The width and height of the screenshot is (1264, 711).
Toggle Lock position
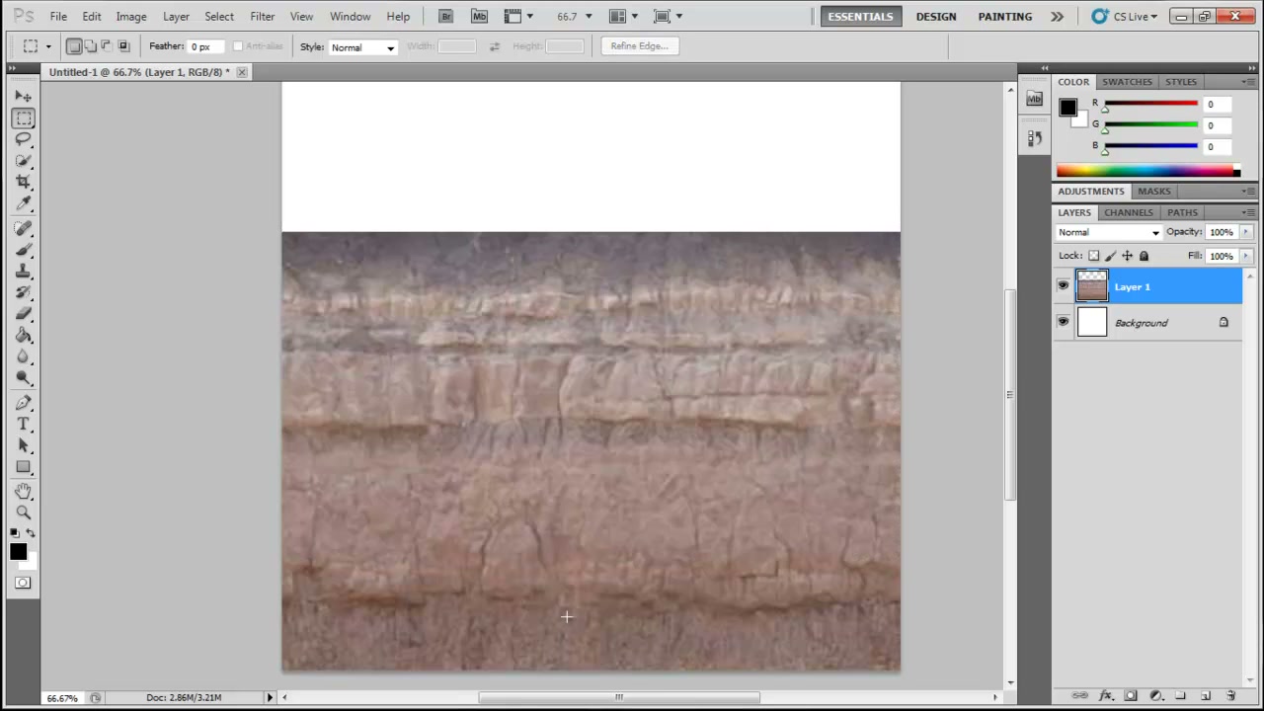tap(1127, 256)
